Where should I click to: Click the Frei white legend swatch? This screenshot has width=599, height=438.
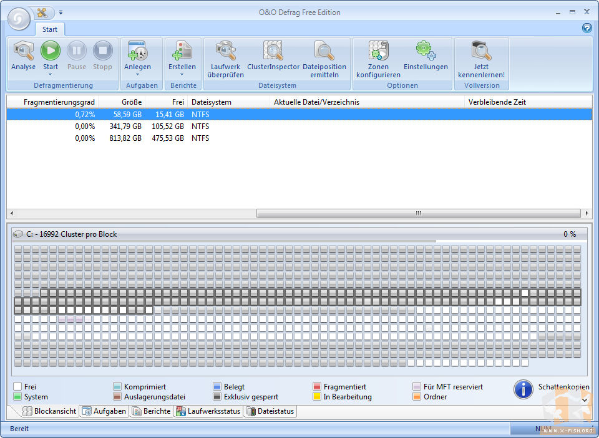point(17,386)
